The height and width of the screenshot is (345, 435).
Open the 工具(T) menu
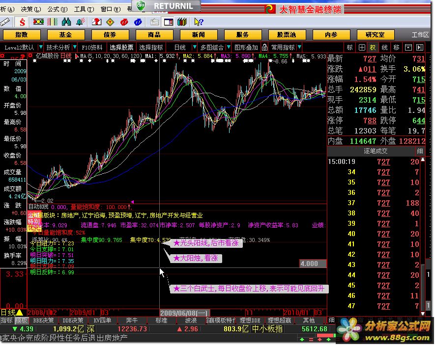(x=84, y=9)
